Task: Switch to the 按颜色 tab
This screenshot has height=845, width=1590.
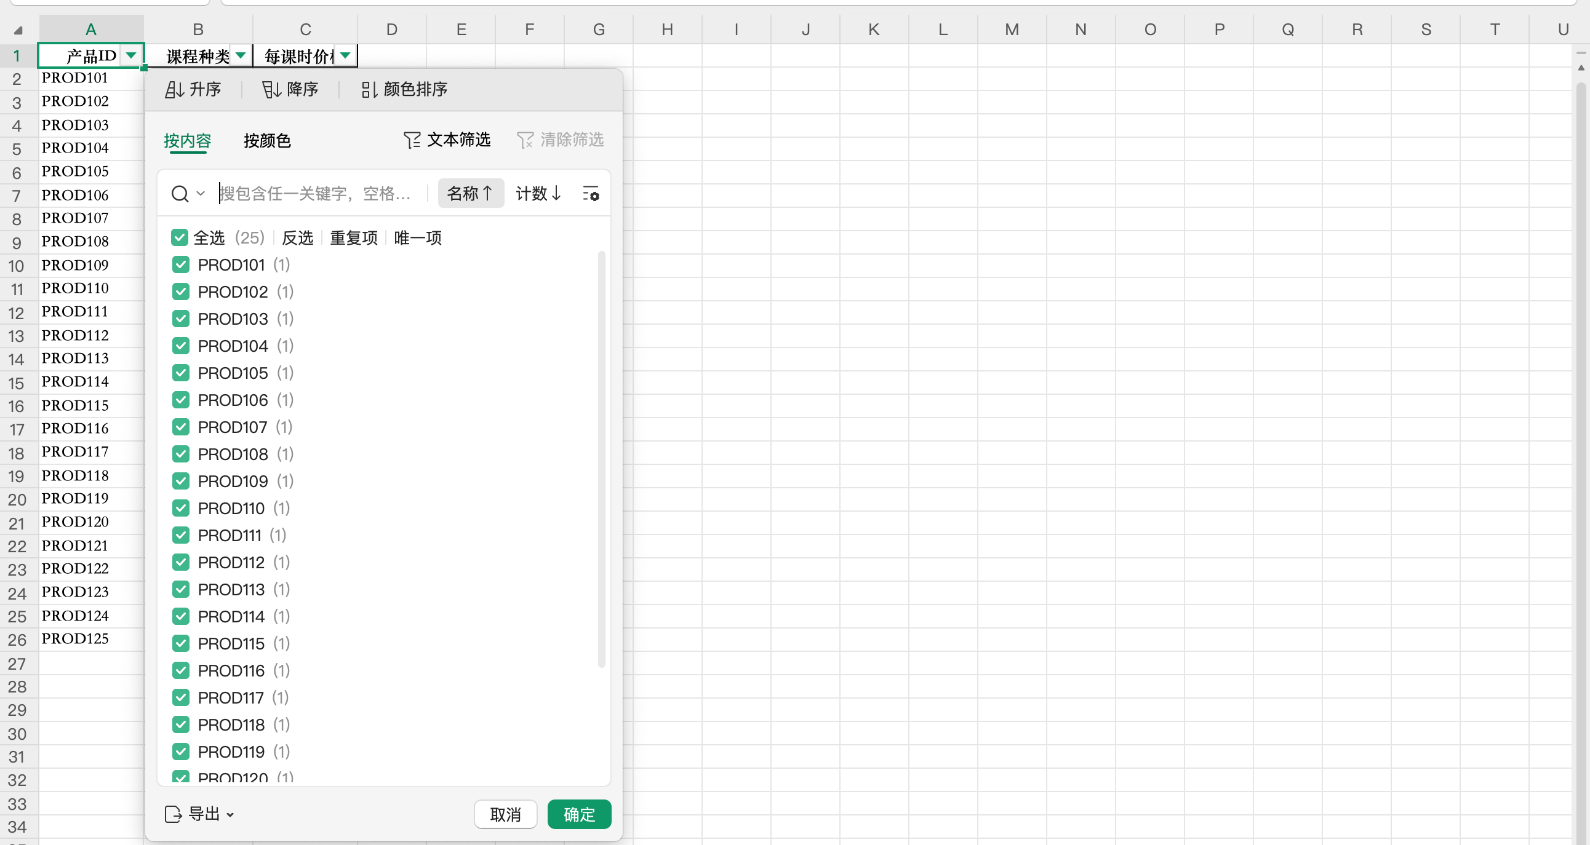Action: [x=266, y=141]
